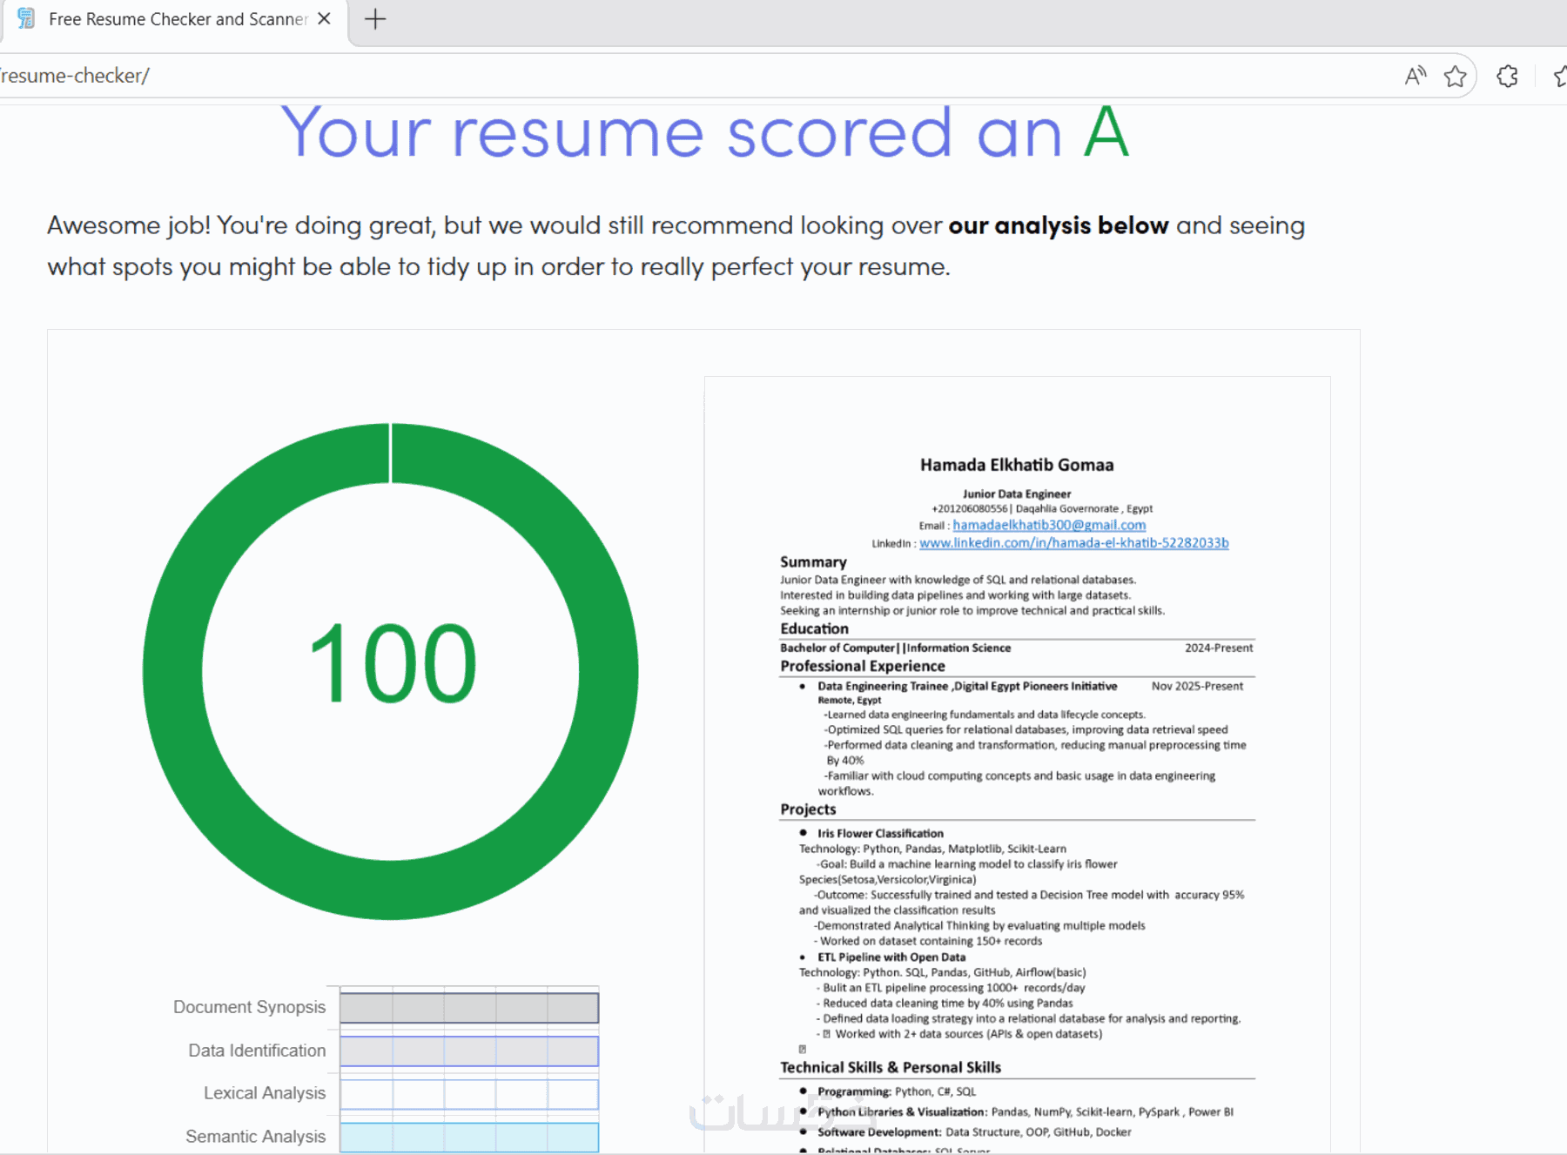The image size is (1567, 1155).
Task: Click the 'Your resume scored an A' heading
Action: click(705, 132)
